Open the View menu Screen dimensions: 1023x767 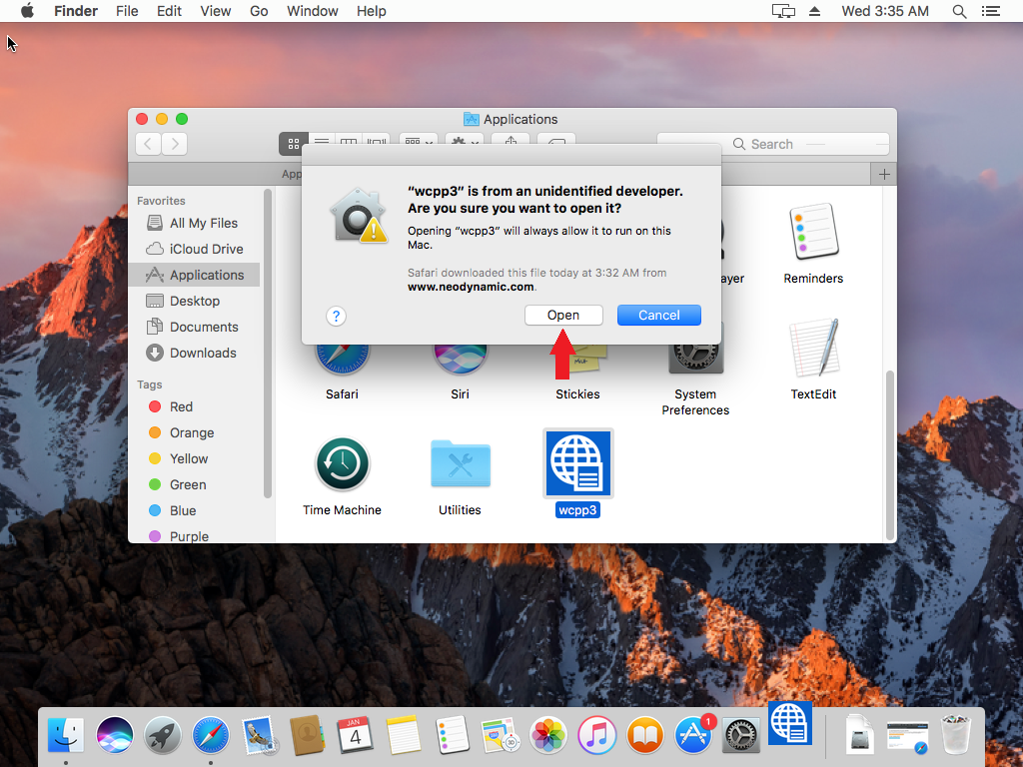click(216, 11)
